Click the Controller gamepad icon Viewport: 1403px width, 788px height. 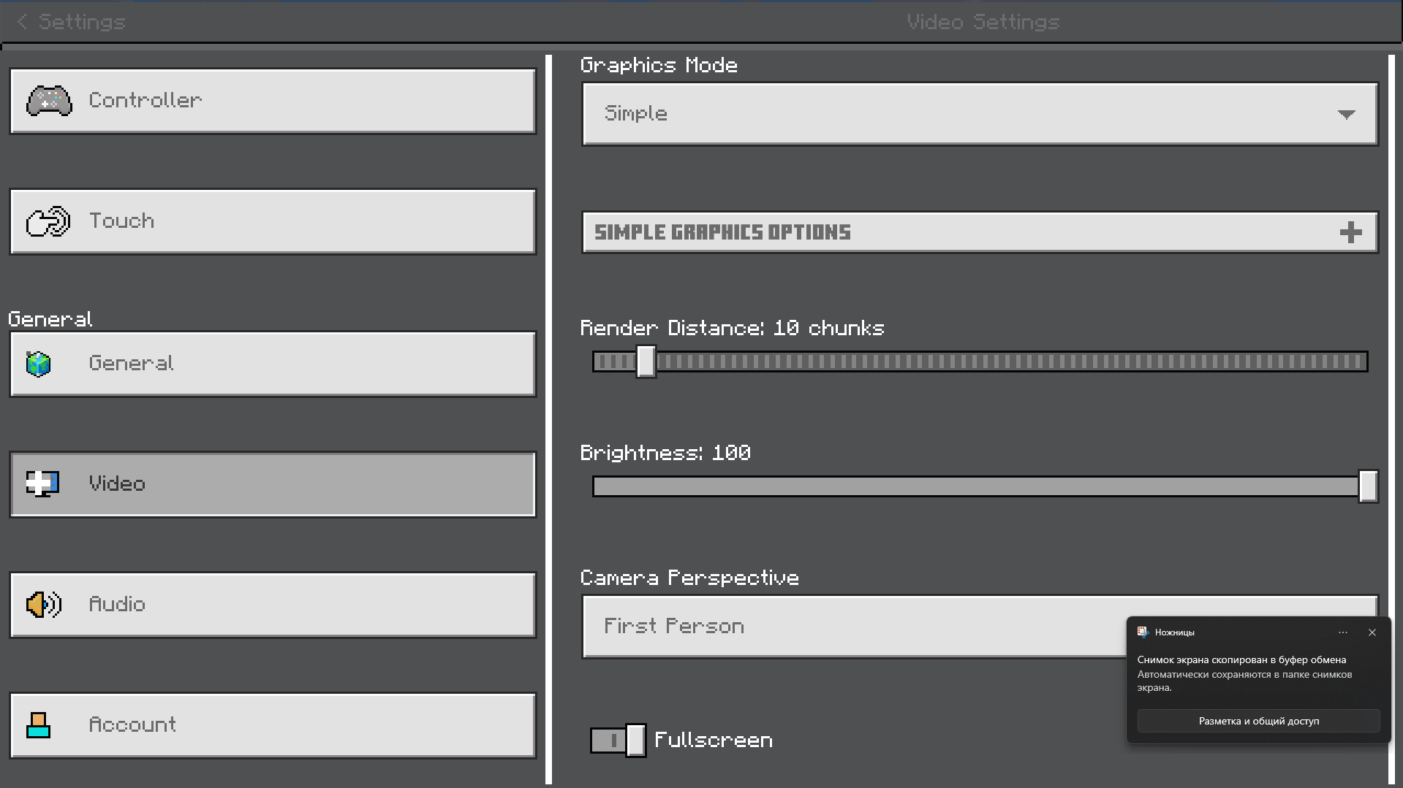click(49, 101)
